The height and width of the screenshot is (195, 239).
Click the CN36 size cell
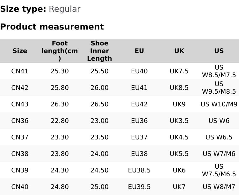click(20, 121)
